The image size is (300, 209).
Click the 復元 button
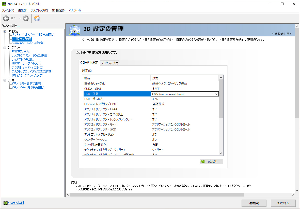[211, 161]
